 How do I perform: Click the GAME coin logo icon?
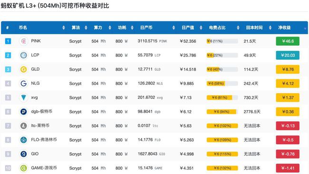[24, 168]
